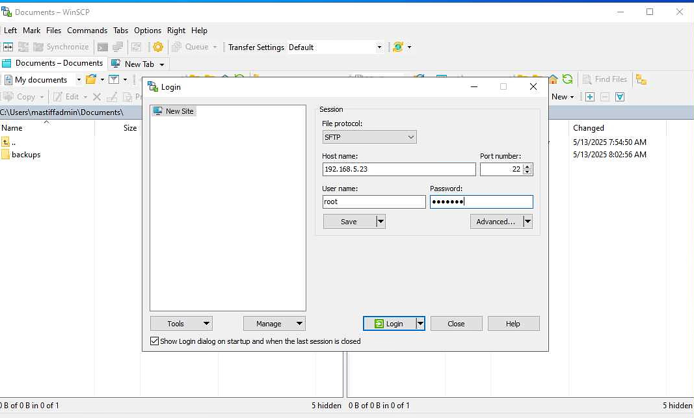
Task: Expand the arrow beside the globe refresh icon
Action: click(409, 47)
